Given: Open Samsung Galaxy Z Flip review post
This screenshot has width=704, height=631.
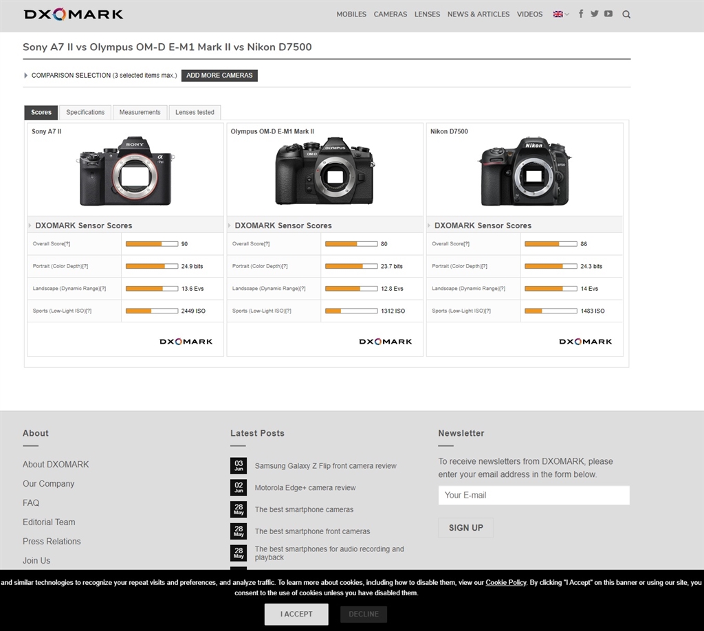Looking at the screenshot, I should pos(325,466).
